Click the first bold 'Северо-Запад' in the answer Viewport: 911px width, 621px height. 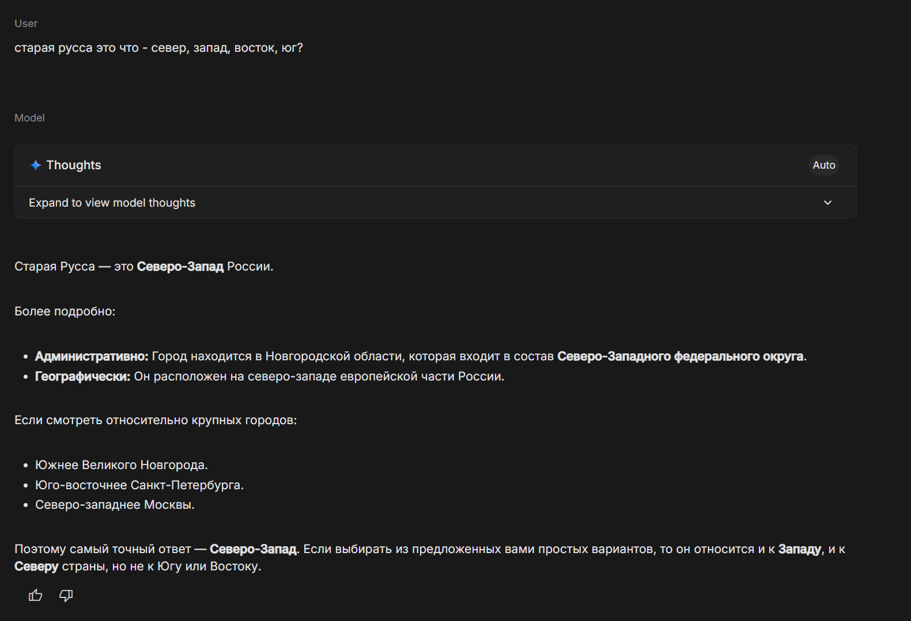pyautogui.click(x=180, y=266)
